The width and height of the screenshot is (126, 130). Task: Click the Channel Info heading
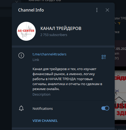pos(31,10)
